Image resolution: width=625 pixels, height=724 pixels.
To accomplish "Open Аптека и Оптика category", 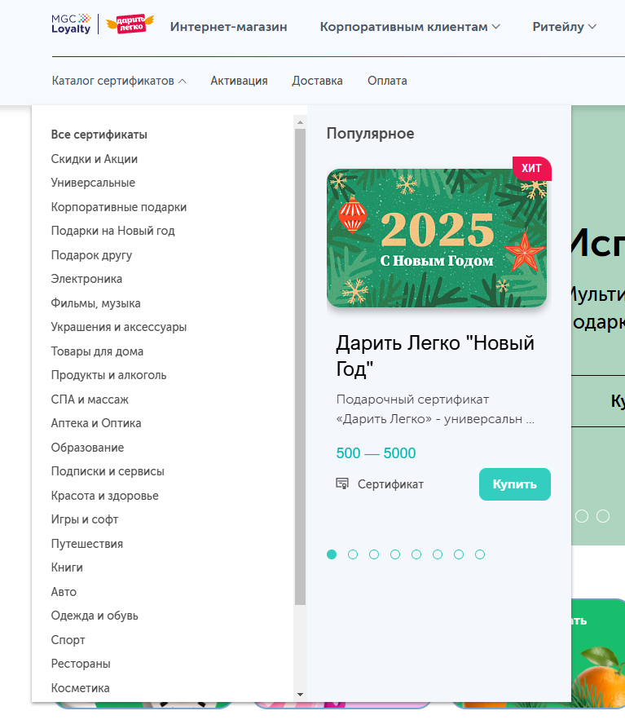I will coord(96,423).
